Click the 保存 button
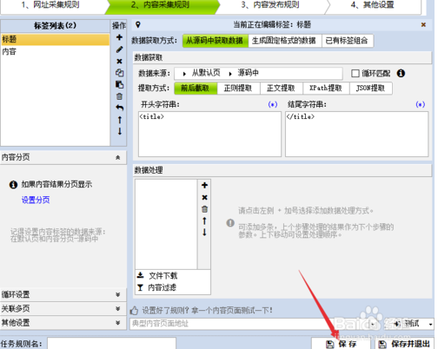The height and width of the screenshot is (349, 438). [x=341, y=344]
